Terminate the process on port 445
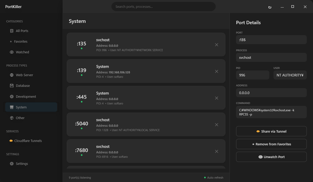 pyautogui.click(x=216, y=98)
